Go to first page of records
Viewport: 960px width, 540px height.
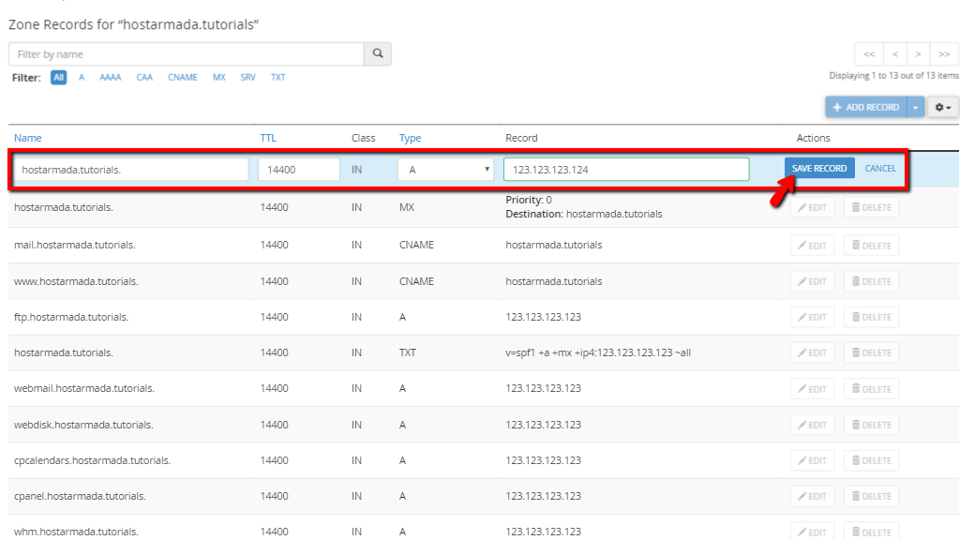point(869,54)
